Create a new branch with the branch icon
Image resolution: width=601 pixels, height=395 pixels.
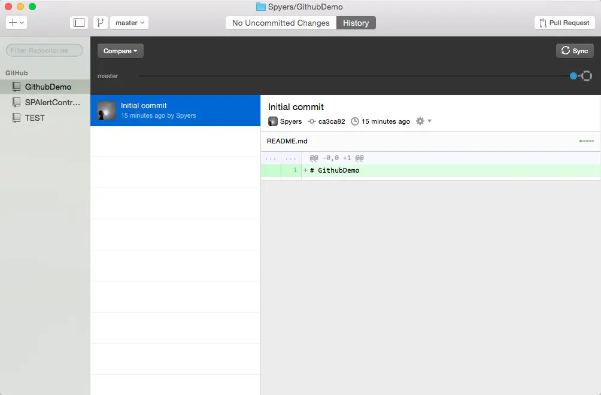[101, 23]
